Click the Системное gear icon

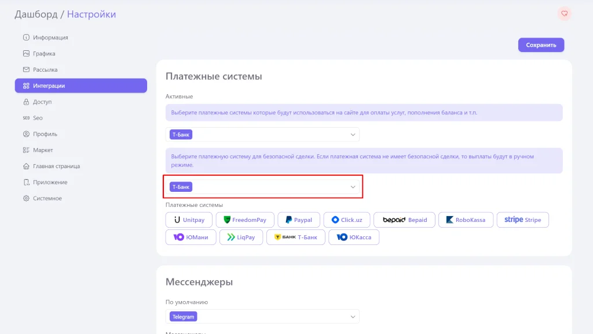(x=26, y=199)
